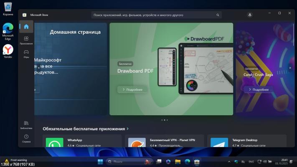Open the Home page in the sidebar

point(26,27)
